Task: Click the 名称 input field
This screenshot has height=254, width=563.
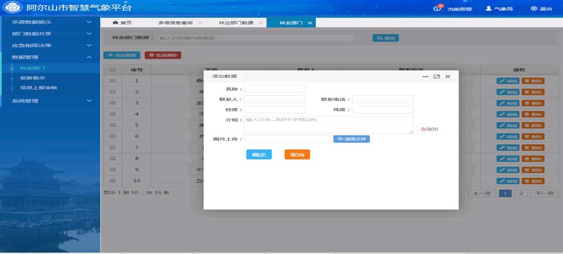Action: 275,89
